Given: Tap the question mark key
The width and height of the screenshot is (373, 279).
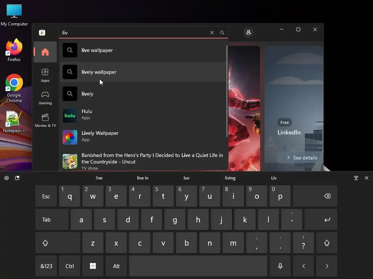Looking at the screenshot, I should 303,243.
